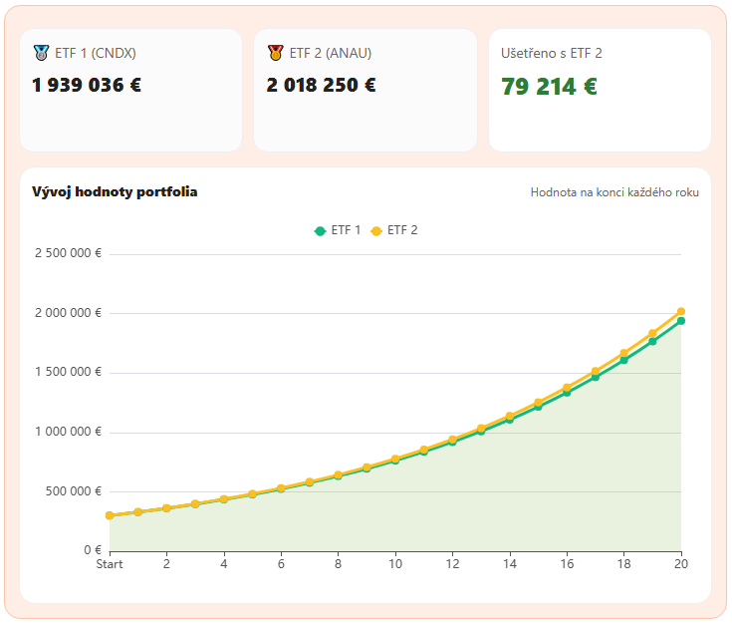This screenshot has width=732, height=624.
Task: Select the green ETF 1 point at year 20
Action: pyautogui.click(x=681, y=322)
